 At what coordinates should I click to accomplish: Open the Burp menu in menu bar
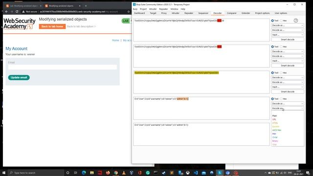pos(135,9)
